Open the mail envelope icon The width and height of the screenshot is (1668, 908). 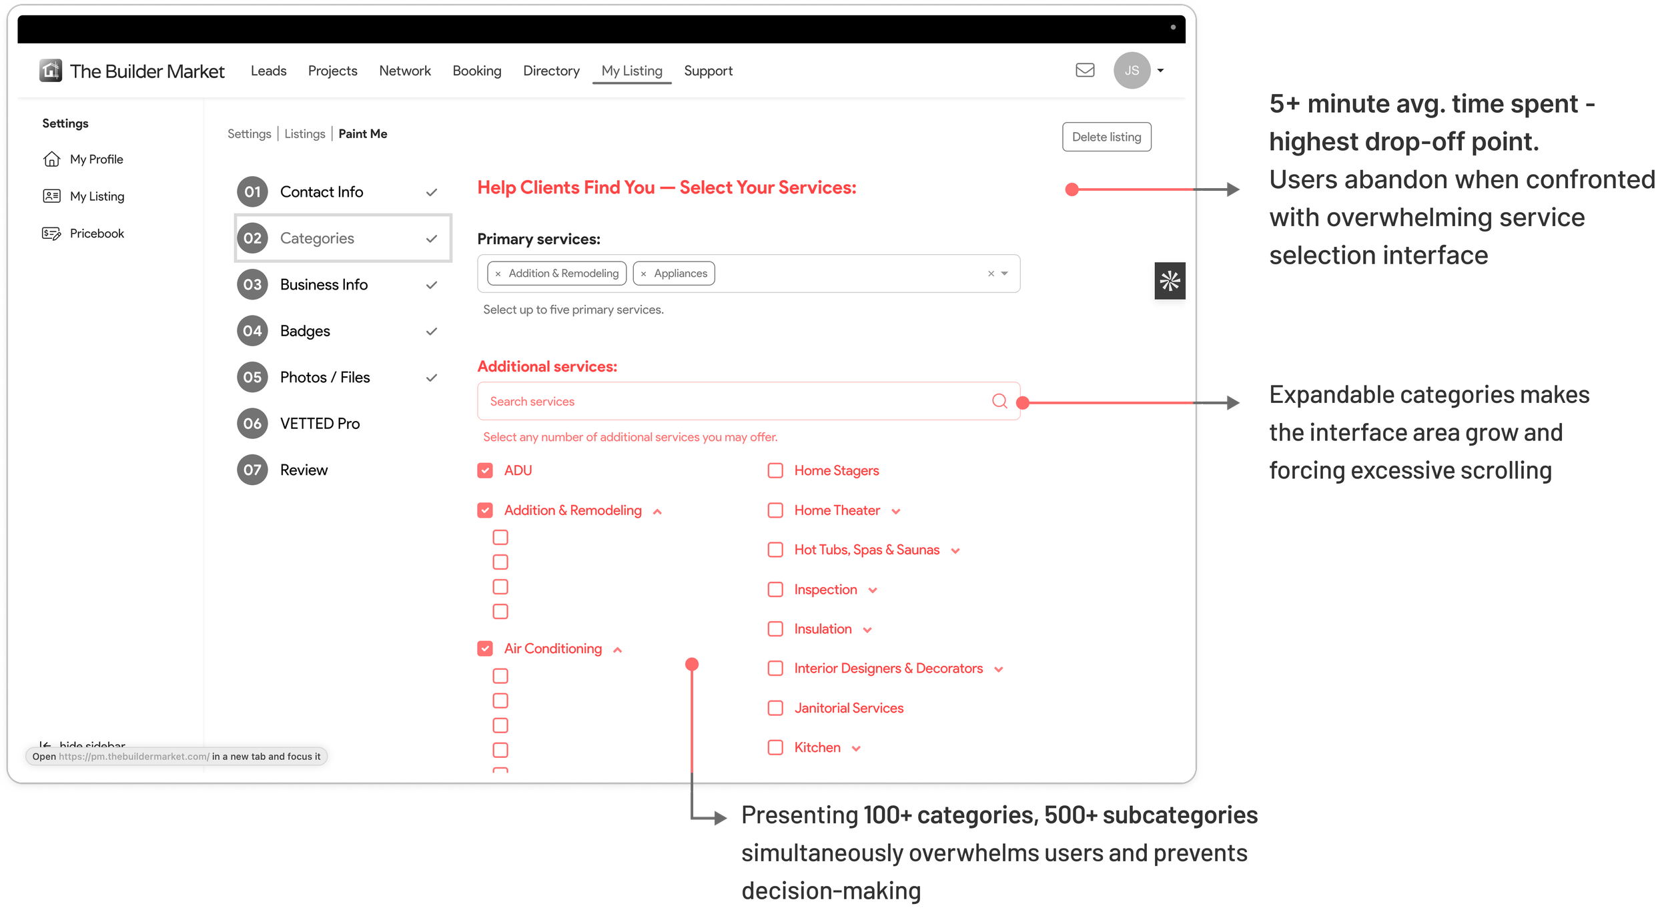(1085, 70)
